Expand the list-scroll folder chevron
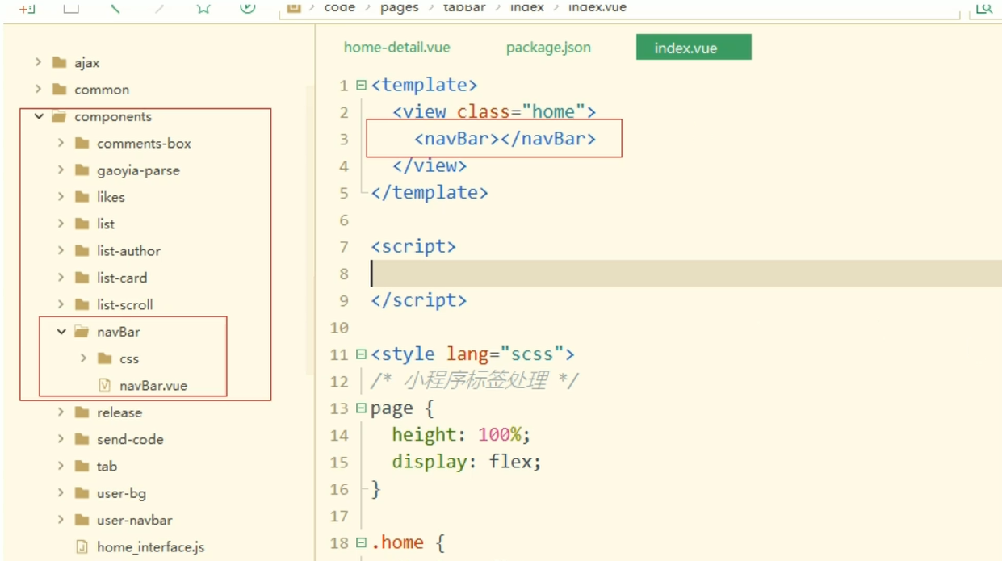 (61, 304)
